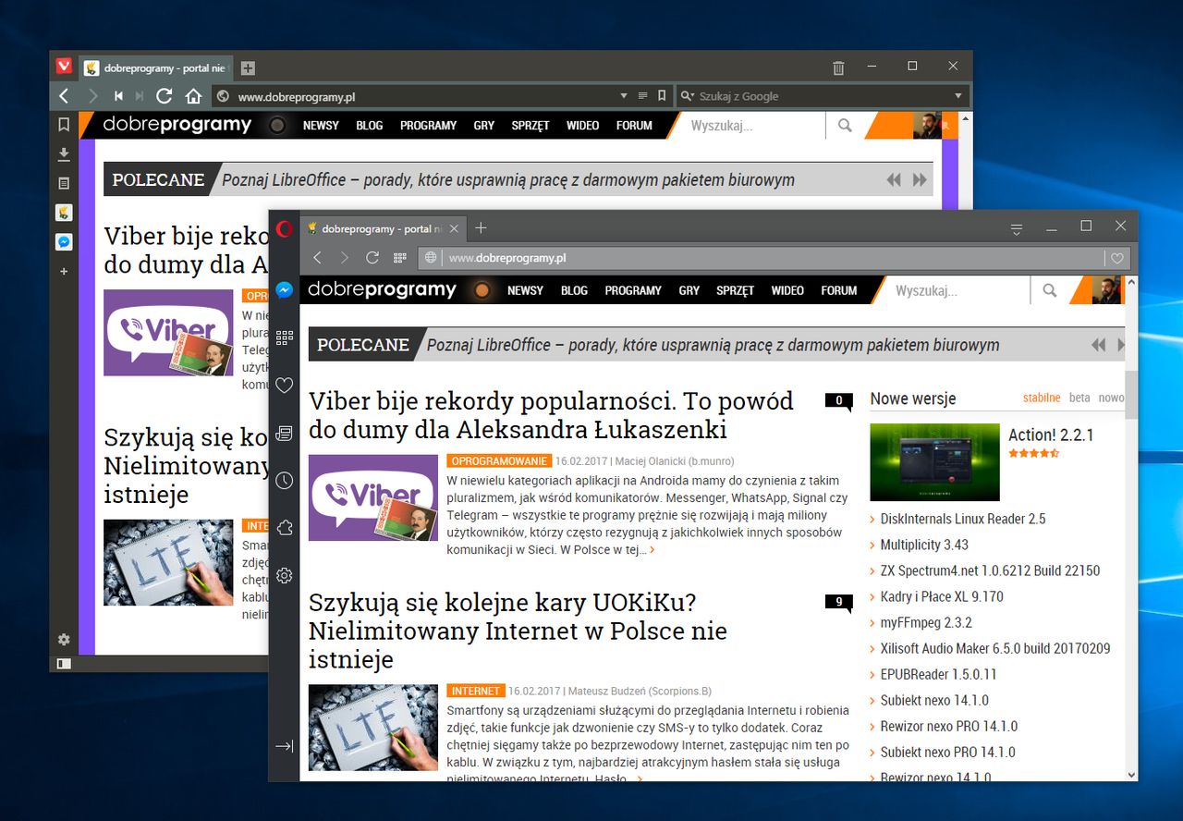This screenshot has width=1183, height=821.
Task: Focus the Szukaj z Google field in Vivaldi
Action: pos(823,96)
